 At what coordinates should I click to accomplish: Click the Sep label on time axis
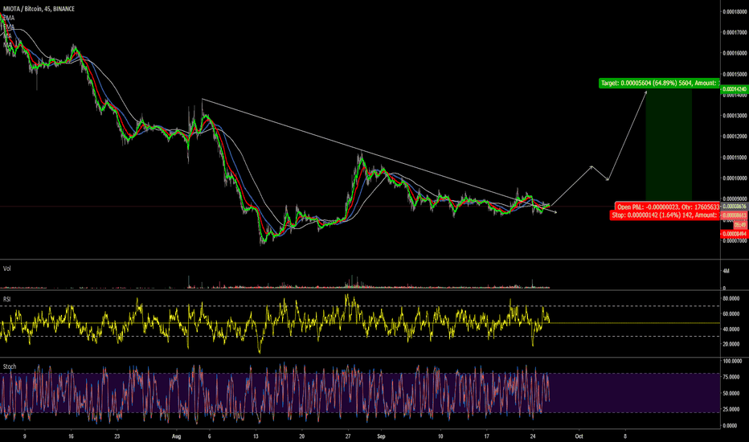click(x=381, y=436)
